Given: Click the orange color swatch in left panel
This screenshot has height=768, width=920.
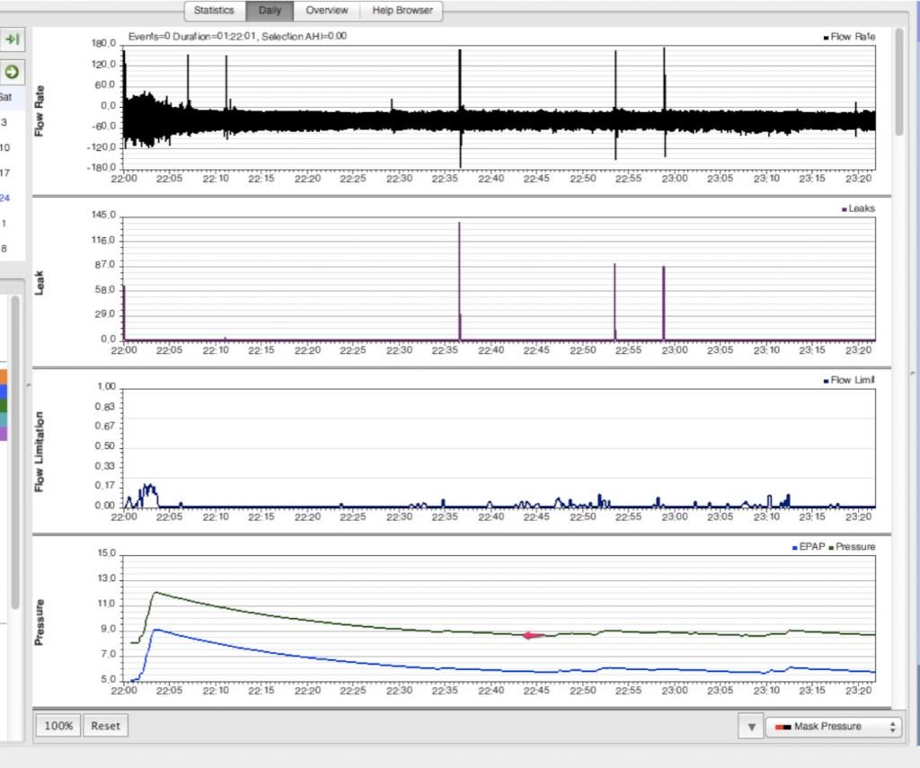Looking at the screenshot, I should point(4,376).
